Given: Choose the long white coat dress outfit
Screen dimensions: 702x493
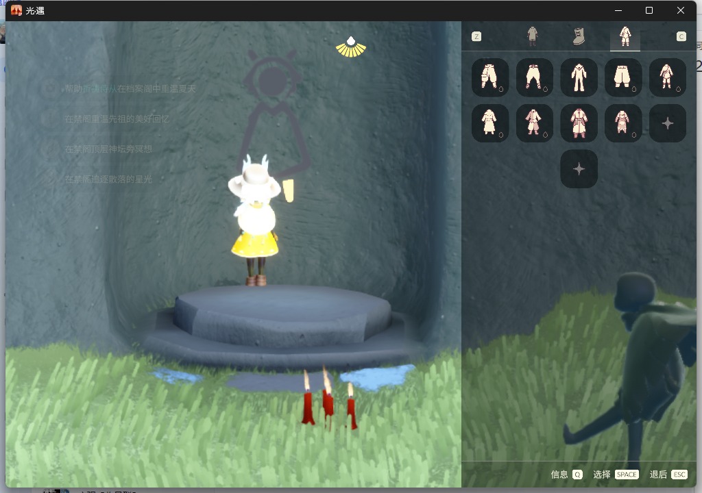Looking at the screenshot, I should point(489,123).
